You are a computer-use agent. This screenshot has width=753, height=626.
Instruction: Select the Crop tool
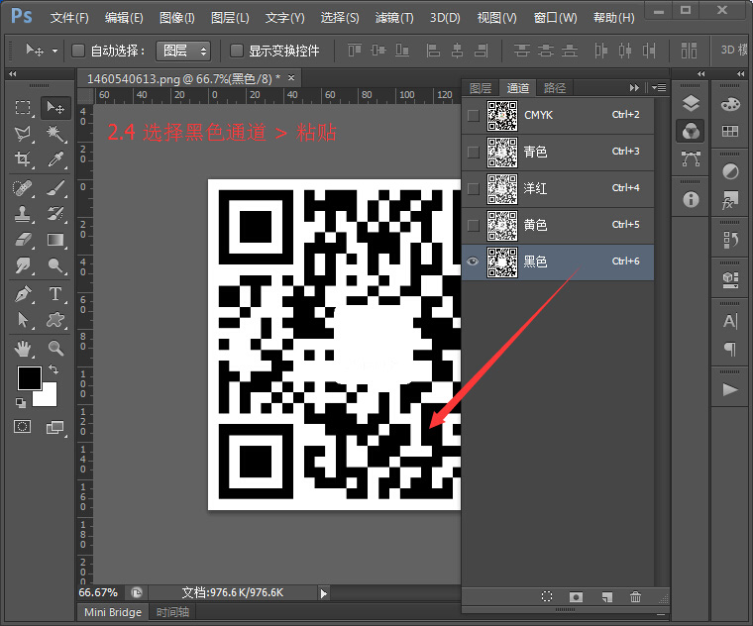click(x=24, y=160)
